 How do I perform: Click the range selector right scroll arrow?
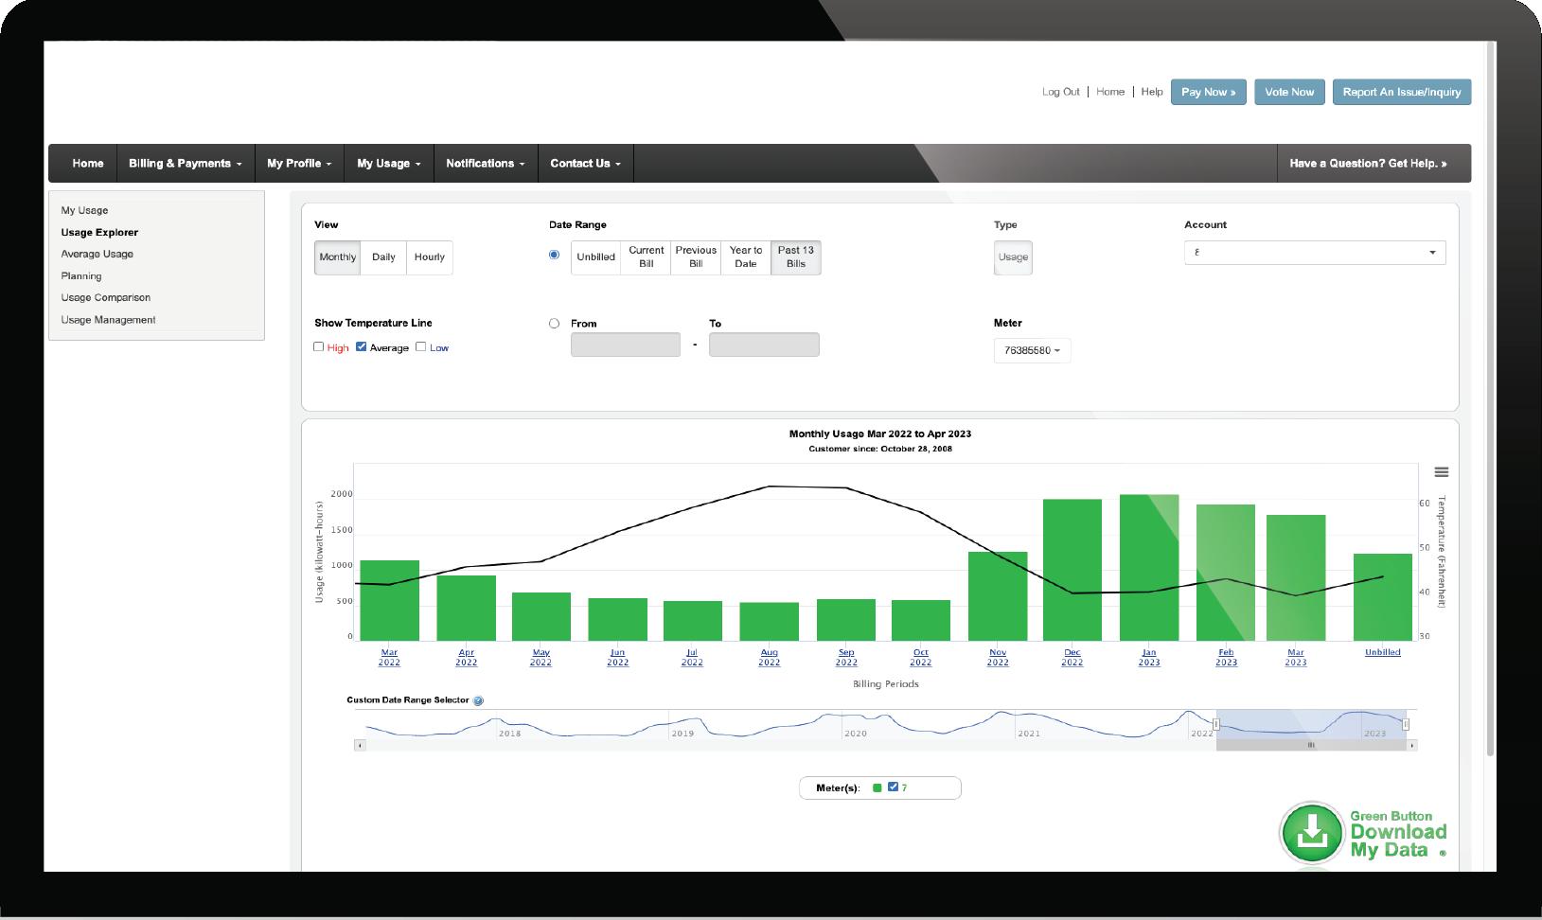coord(1411,746)
